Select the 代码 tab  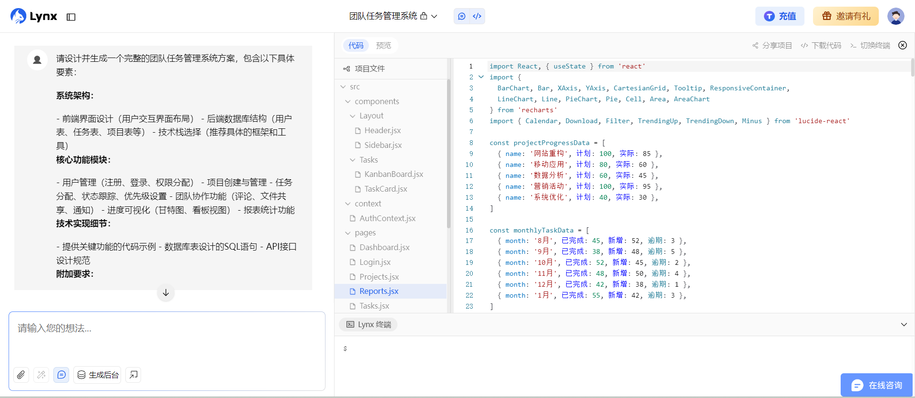point(356,45)
